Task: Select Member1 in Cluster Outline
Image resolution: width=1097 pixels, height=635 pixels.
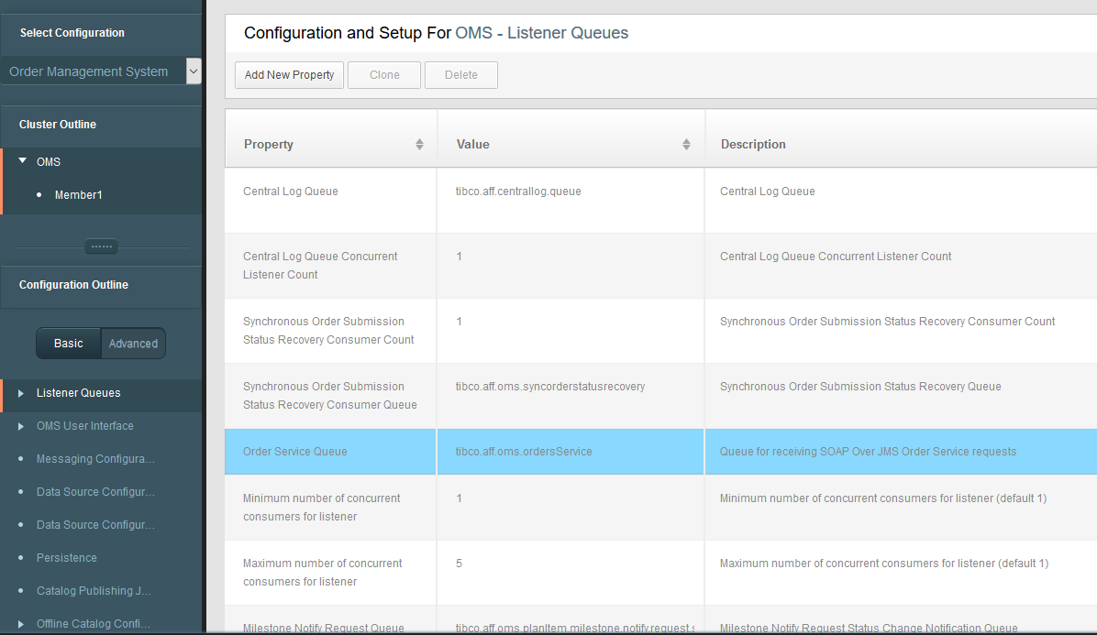Action: pos(79,195)
